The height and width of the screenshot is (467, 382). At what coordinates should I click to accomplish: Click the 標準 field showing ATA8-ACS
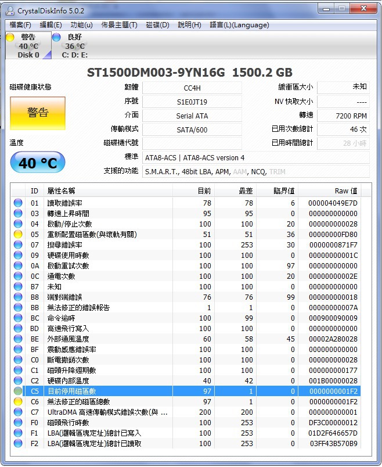coord(256,157)
